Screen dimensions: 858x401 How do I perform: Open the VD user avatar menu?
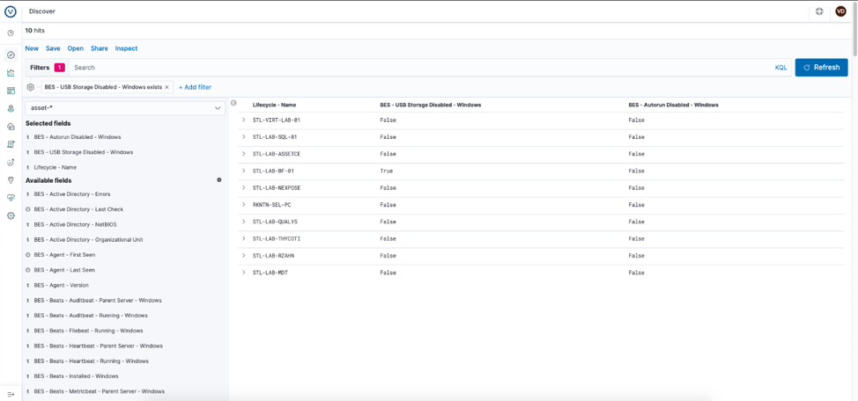(841, 11)
